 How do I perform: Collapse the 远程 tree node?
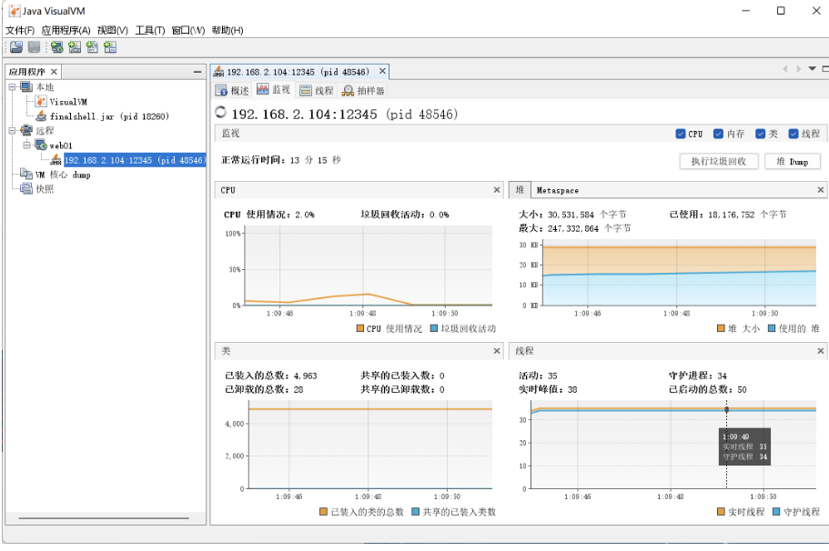click(x=12, y=131)
